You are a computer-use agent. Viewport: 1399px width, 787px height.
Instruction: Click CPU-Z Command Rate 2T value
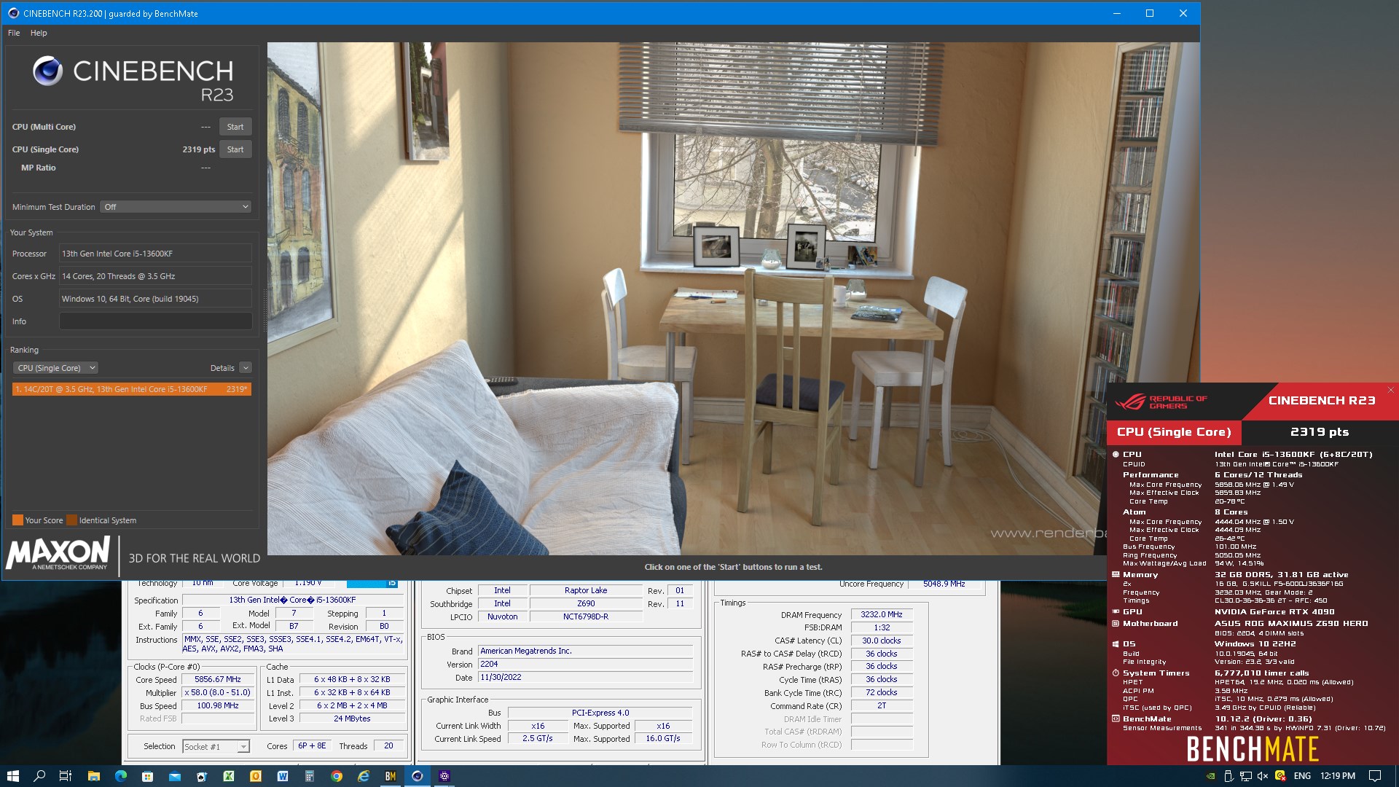(882, 705)
